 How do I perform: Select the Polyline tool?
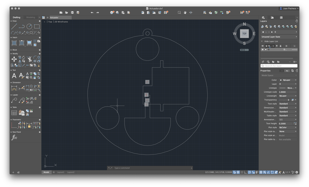pos(22,26)
